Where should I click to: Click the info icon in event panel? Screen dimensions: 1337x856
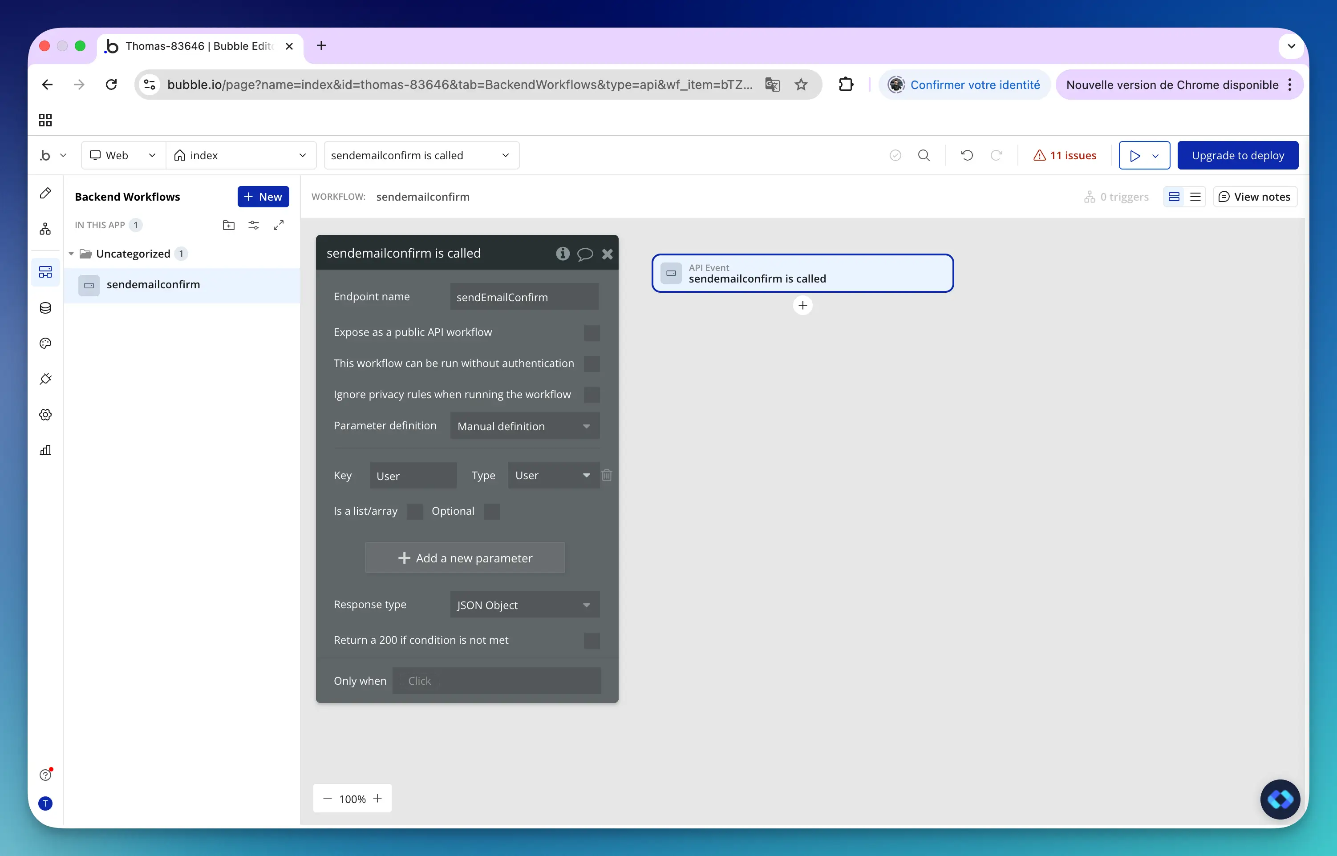[x=563, y=254]
